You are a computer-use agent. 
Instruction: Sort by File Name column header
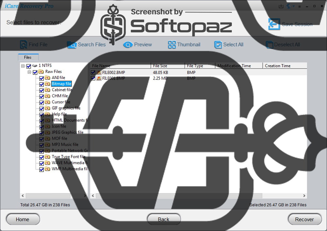[x=120, y=66]
